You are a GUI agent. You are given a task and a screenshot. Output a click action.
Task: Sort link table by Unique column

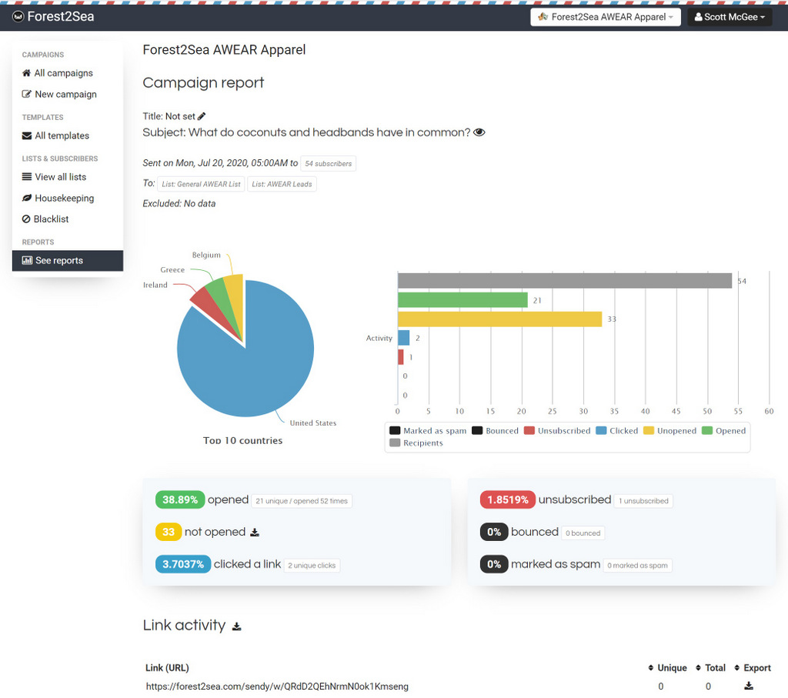click(x=667, y=668)
